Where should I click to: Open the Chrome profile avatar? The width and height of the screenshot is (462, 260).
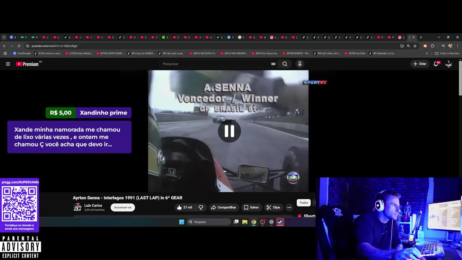pos(450,46)
